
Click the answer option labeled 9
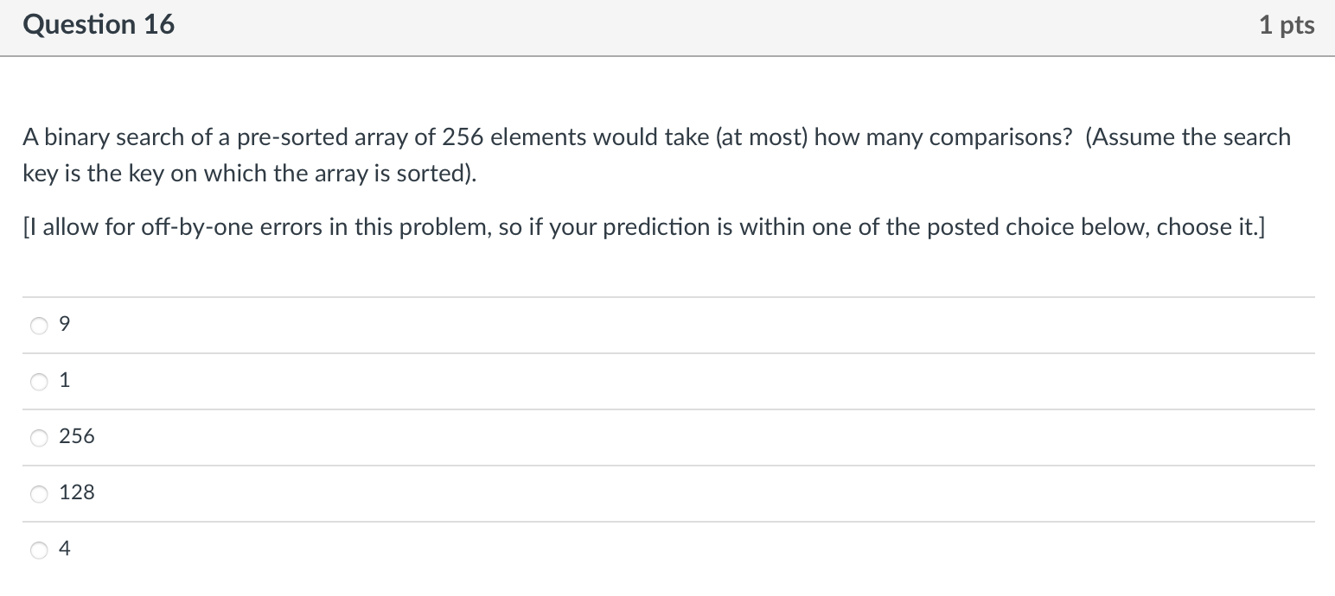click(x=64, y=324)
